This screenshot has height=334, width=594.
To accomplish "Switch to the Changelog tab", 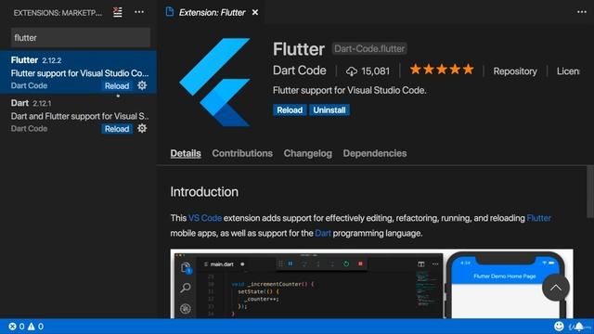I will click(307, 153).
